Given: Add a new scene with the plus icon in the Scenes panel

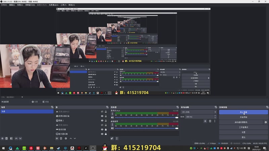Looking at the screenshot, I should (2, 138).
